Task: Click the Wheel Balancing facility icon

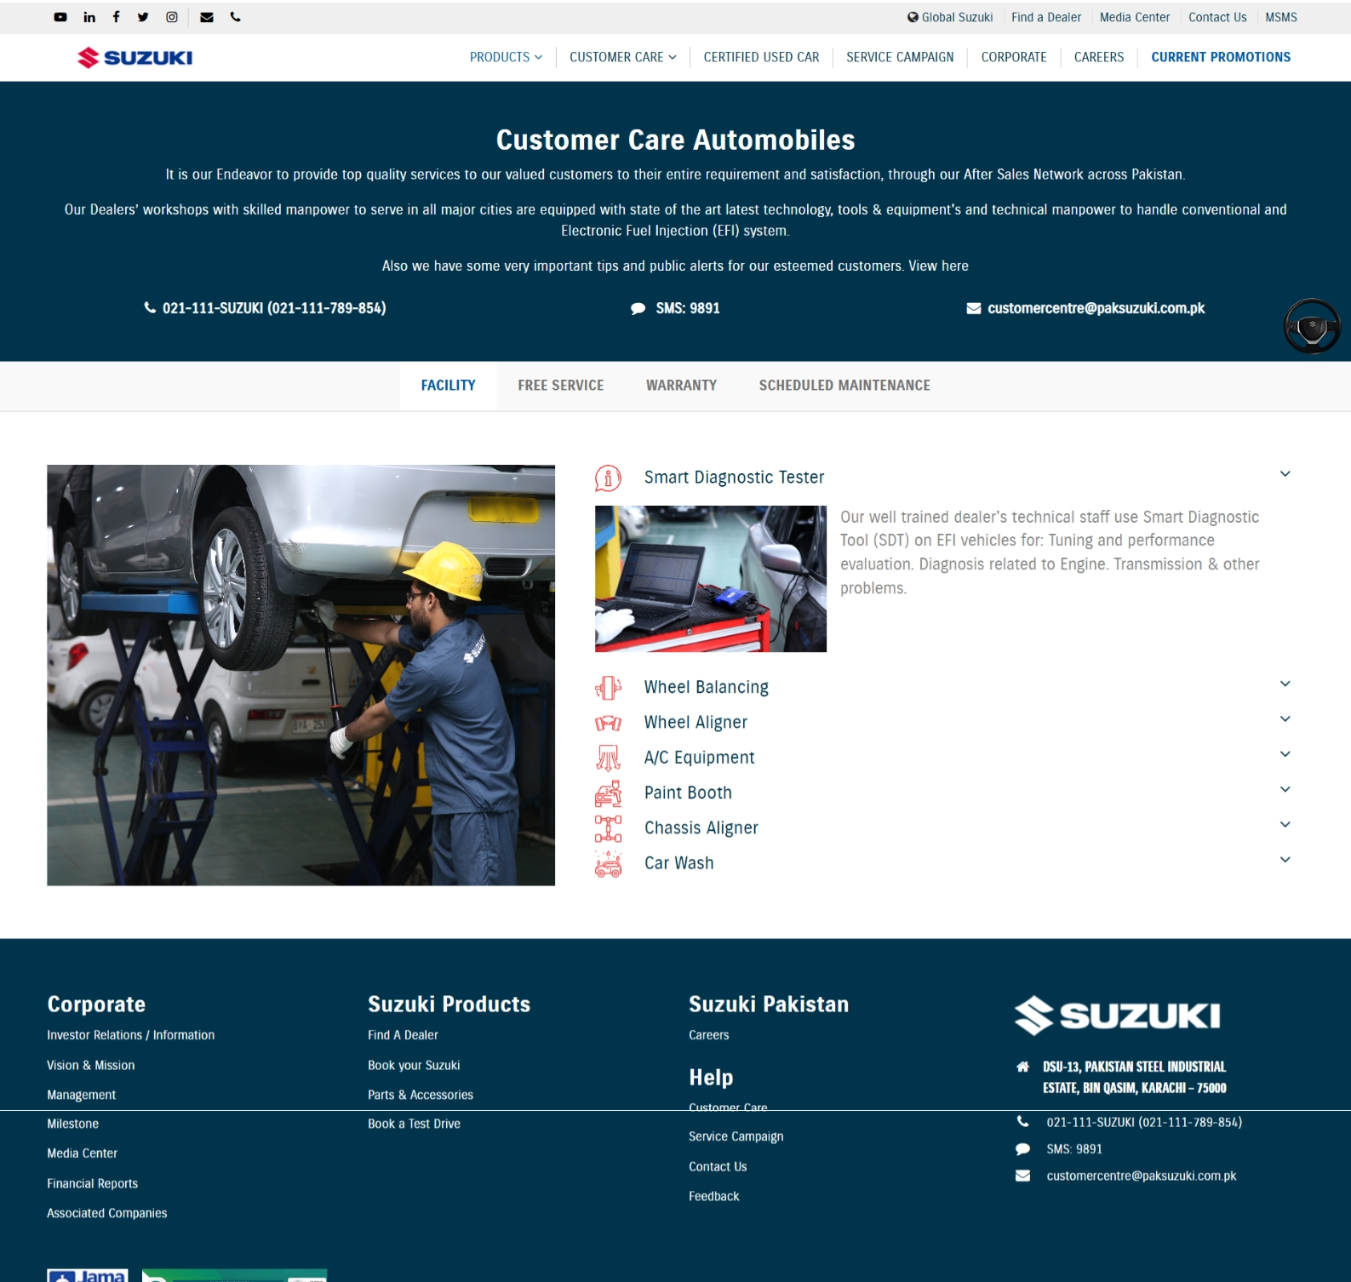Action: [608, 687]
